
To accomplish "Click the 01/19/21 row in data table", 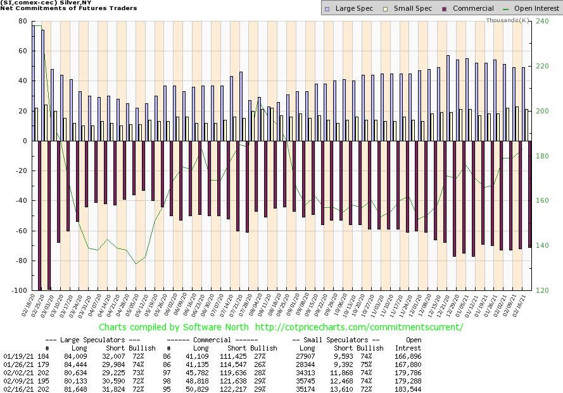I will 14,356.
